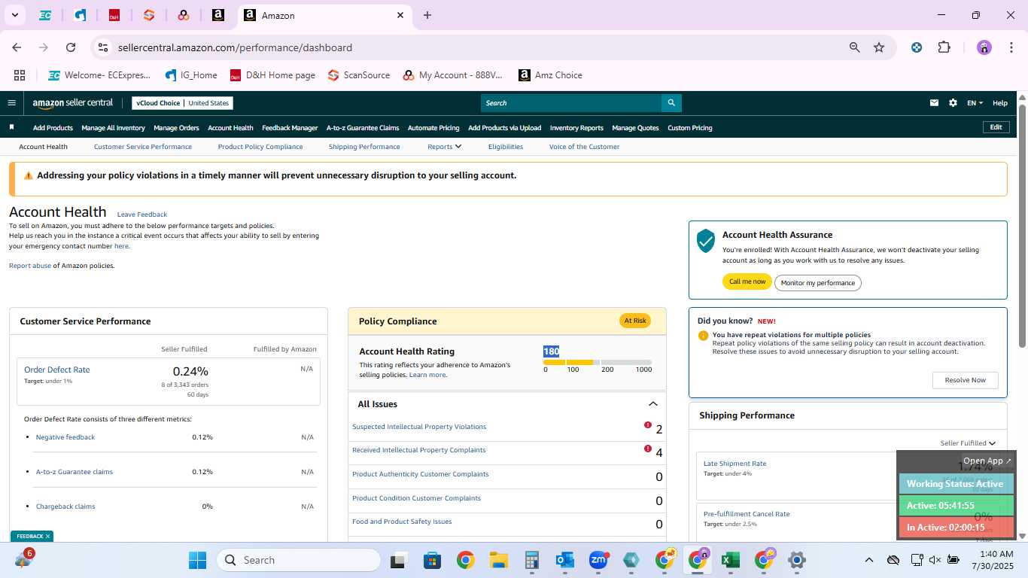Viewport: 1028px width, 578px height.
Task: Click the Chrome reload page icon
Action: pos(71,47)
